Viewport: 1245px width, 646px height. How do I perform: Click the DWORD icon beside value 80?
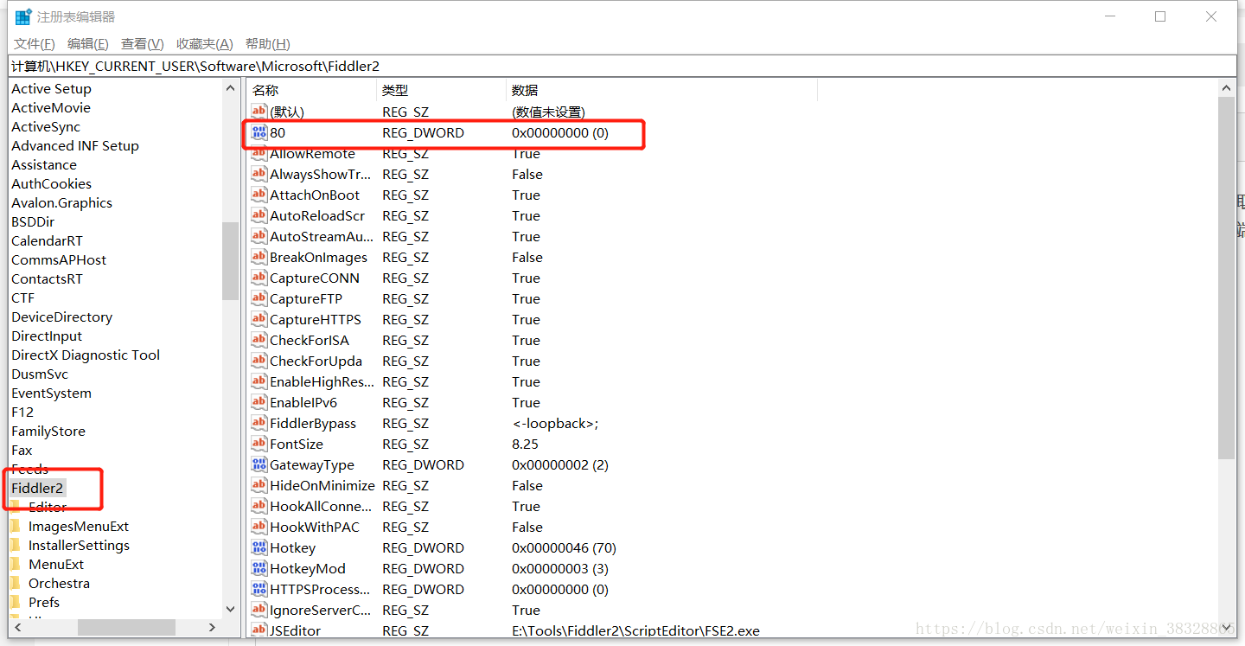pyautogui.click(x=259, y=133)
